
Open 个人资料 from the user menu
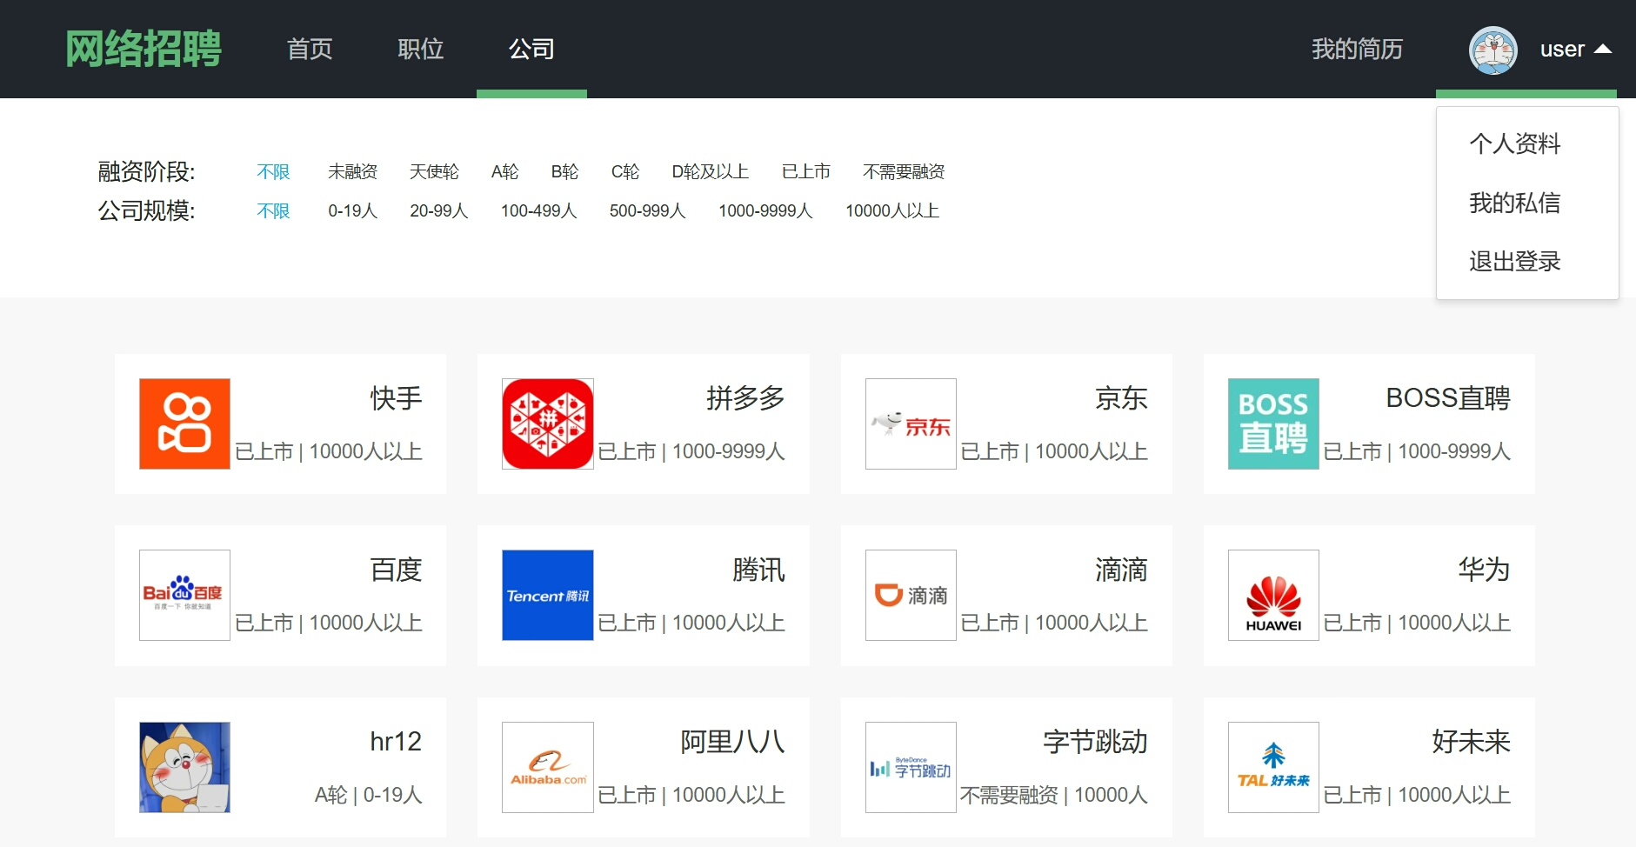(x=1515, y=143)
